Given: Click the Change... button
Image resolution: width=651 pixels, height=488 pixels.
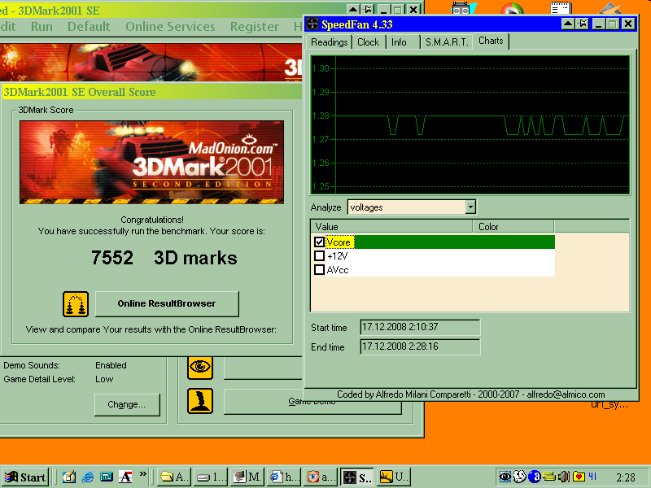Looking at the screenshot, I should [x=127, y=404].
